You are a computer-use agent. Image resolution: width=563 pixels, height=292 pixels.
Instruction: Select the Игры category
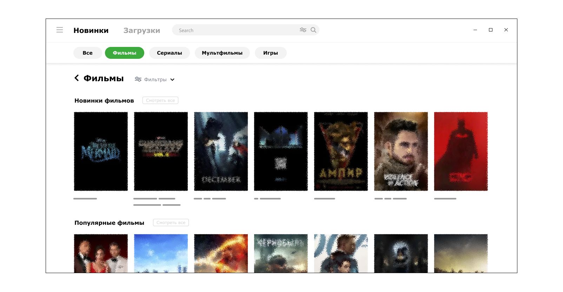click(271, 53)
